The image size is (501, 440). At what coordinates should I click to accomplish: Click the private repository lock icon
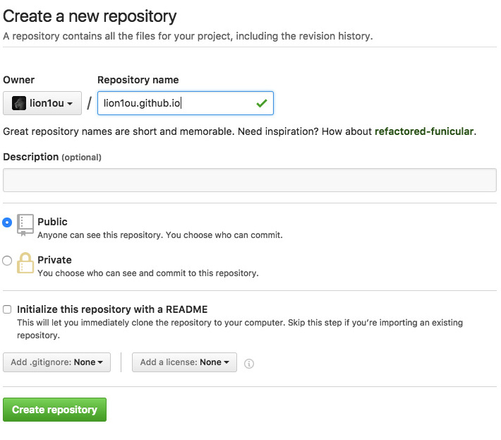[25, 263]
